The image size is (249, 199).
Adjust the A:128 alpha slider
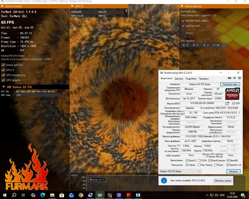(216, 45)
